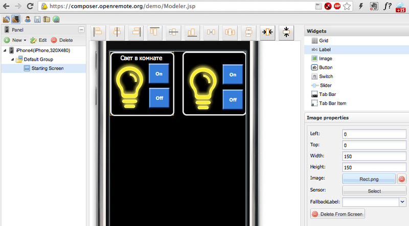The width and height of the screenshot is (409, 226).
Task: Align widgets to top edge
Action: (x=154, y=32)
